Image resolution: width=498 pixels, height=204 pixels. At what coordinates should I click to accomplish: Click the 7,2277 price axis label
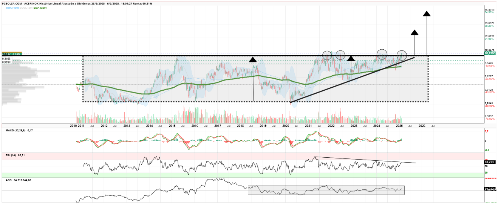[x=489, y=76]
